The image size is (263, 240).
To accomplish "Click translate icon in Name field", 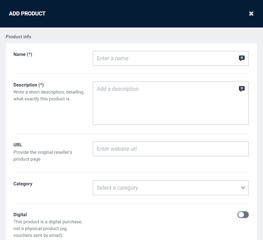I will (242, 58).
